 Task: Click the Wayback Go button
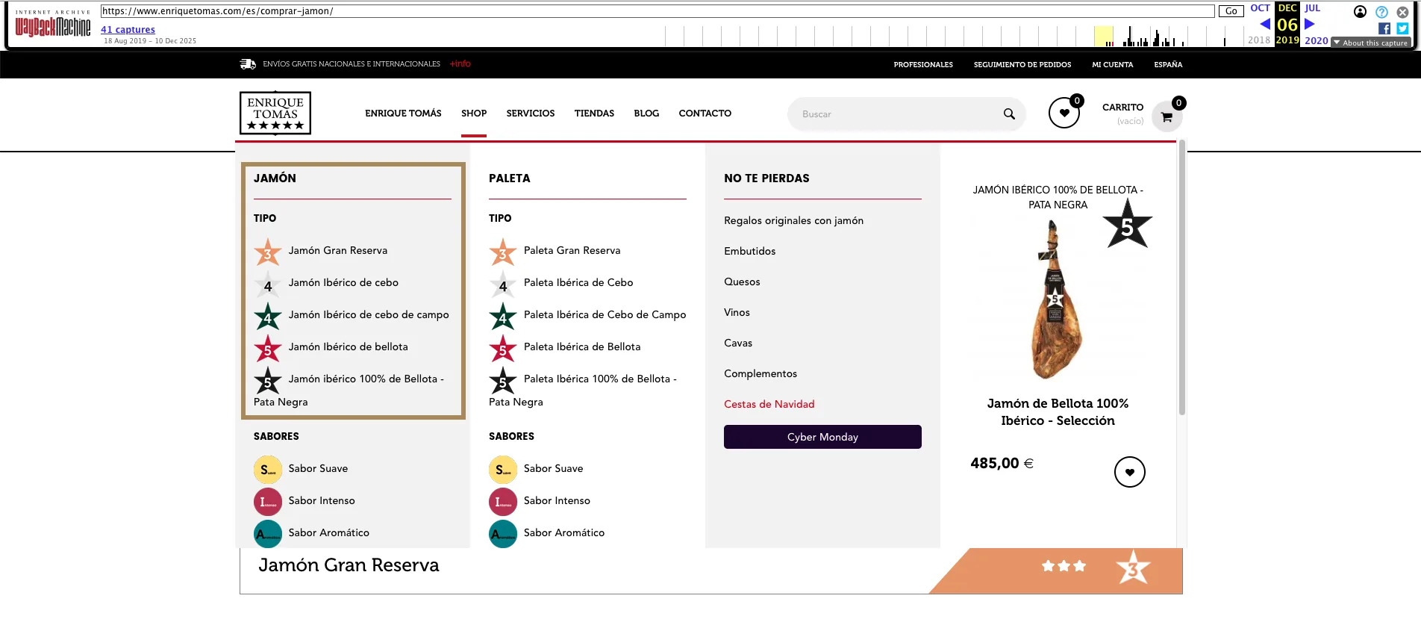1231,11
